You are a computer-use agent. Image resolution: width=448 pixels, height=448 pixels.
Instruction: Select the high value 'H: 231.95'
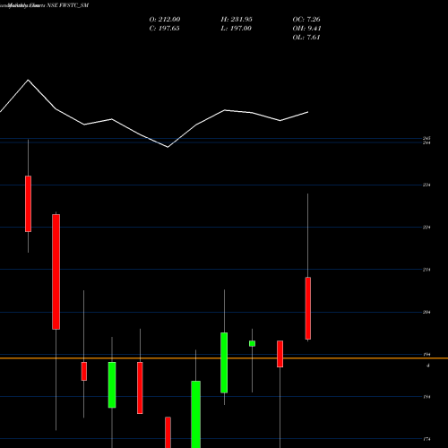click(237, 20)
